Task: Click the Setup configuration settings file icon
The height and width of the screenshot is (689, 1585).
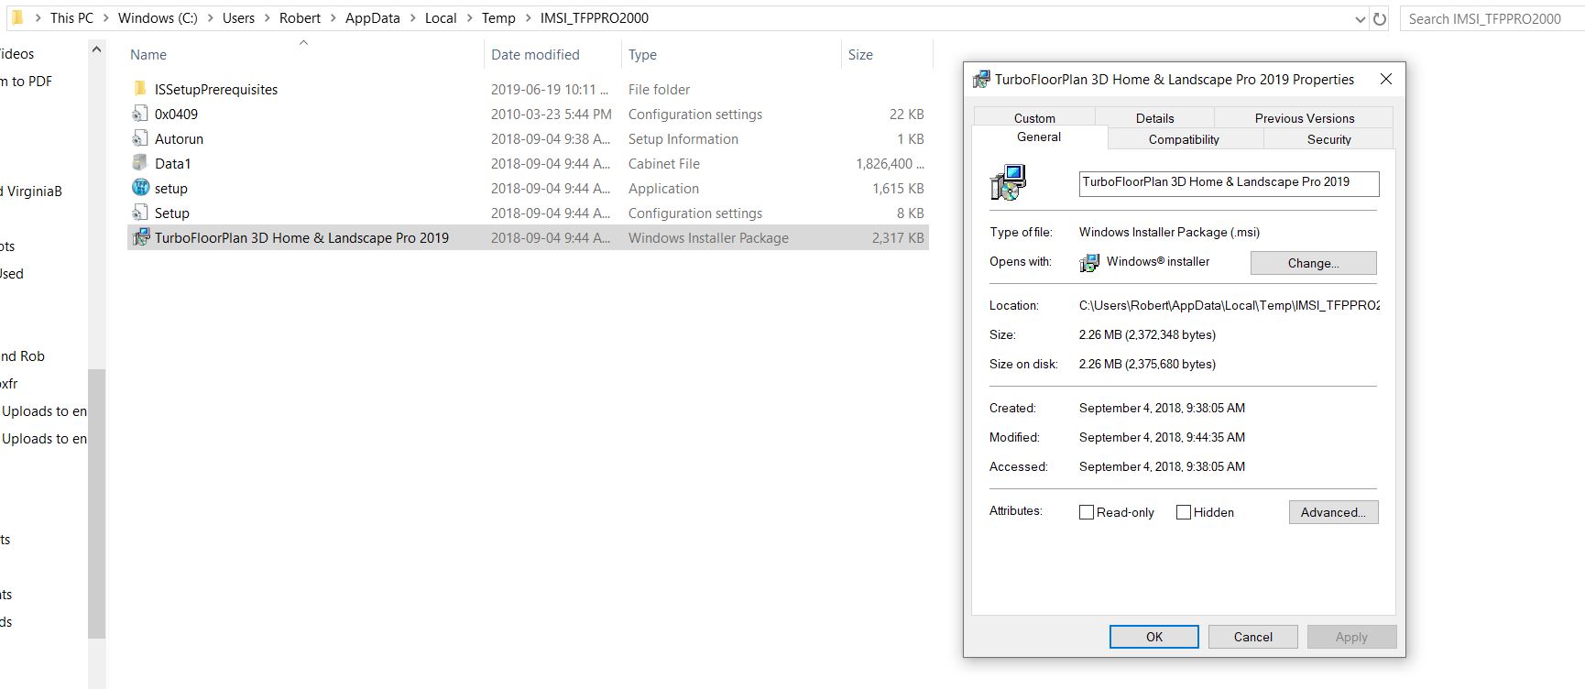Action: click(140, 213)
